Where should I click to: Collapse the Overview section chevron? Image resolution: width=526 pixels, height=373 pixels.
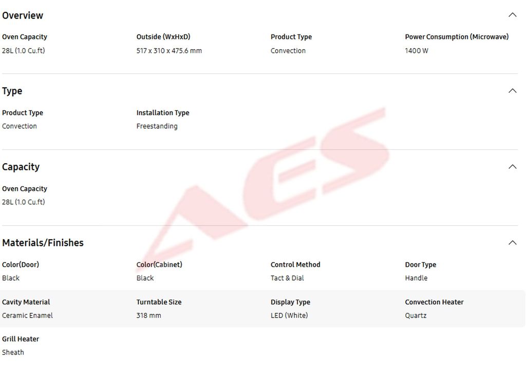click(x=512, y=15)
